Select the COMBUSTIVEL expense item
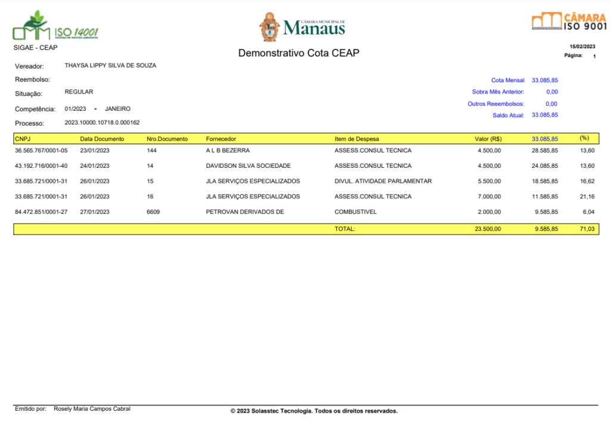Screen dimensions: 610x431 click(355, 212)
